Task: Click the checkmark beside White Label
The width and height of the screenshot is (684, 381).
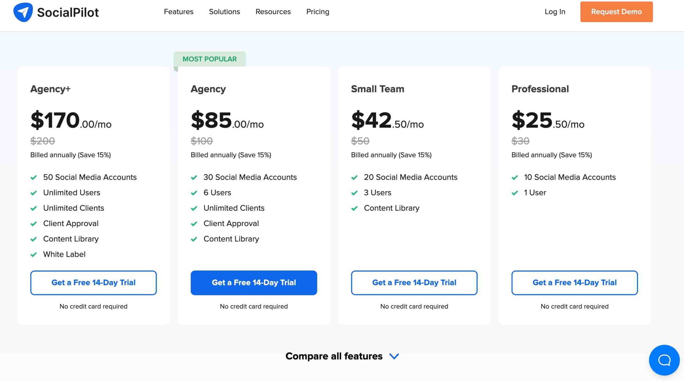Action: tap(34, 255)
